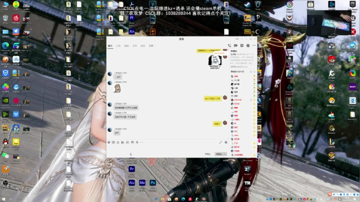The width and height of the screenshot is (360, 202).
Task: Open the bear sticker message
Action: [x=117, y=88]
